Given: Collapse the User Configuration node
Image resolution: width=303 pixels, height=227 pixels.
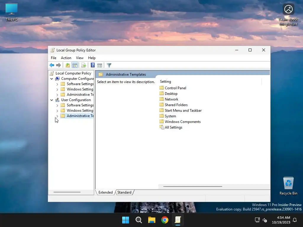Looking at the screenshot, I should tap(51, 100).
